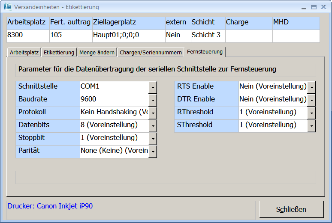Open the Stoppbit dropdown list

(x=153, y=139)
